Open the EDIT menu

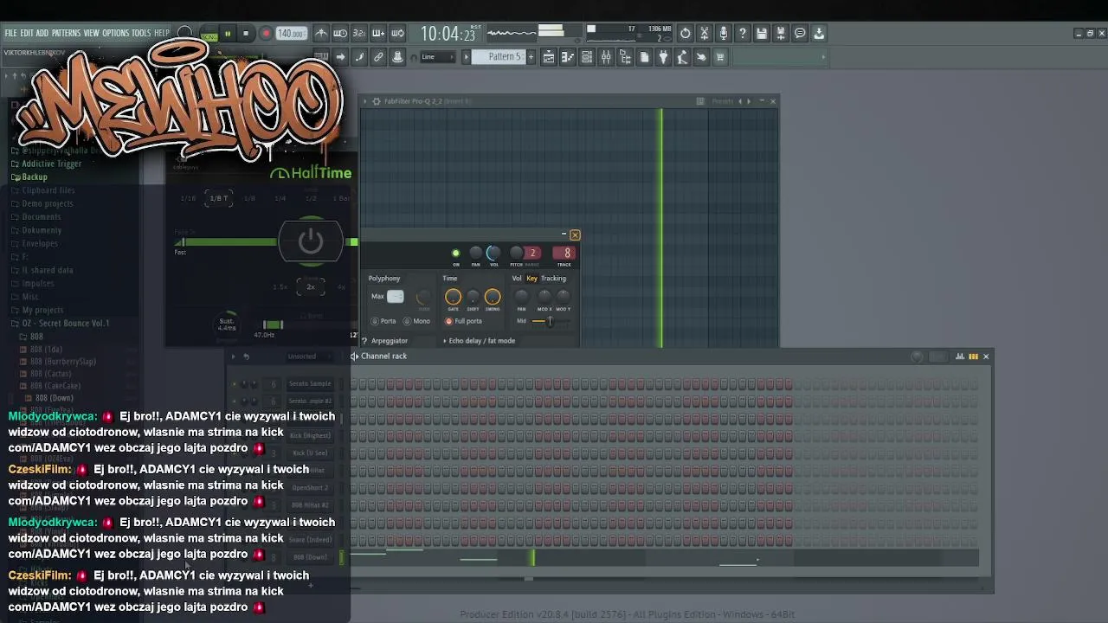[x=27, y=33]
